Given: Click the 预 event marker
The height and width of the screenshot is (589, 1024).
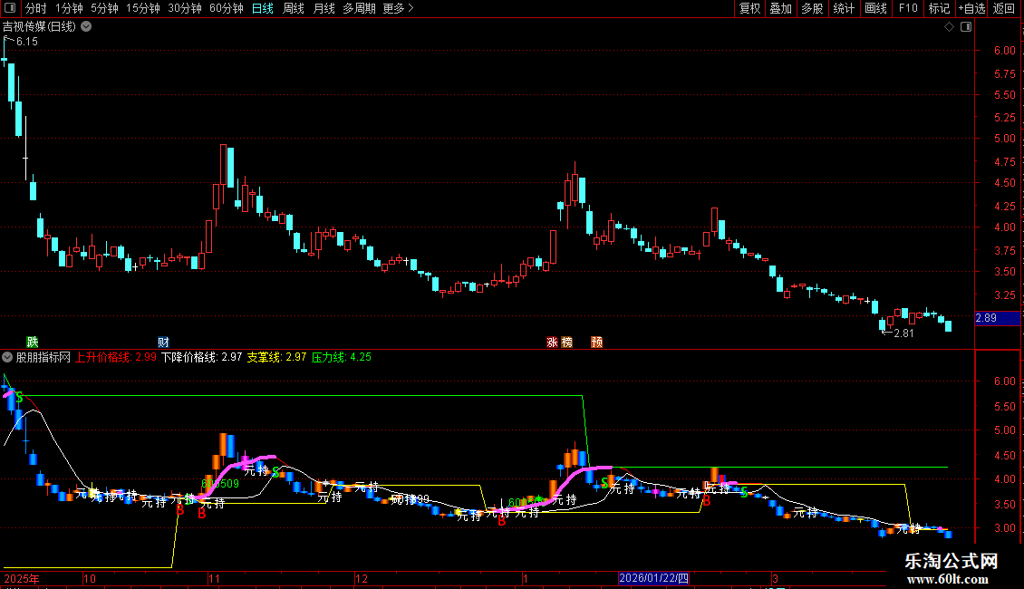Looking at the screenshot, I should click(596, 343).
